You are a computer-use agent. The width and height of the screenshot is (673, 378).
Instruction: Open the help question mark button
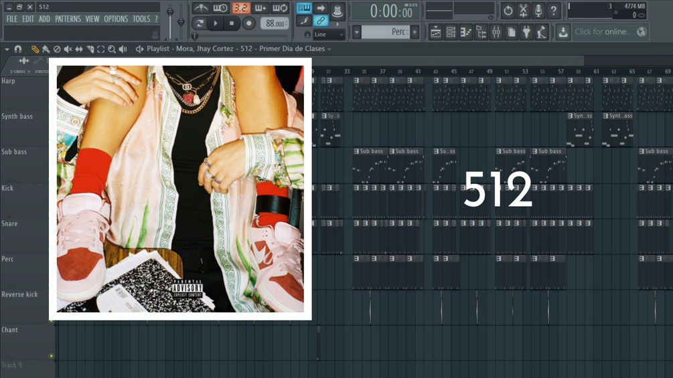pos(554,10)
